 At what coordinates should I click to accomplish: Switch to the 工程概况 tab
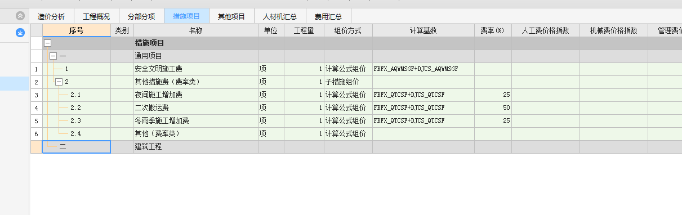[96, 16]
